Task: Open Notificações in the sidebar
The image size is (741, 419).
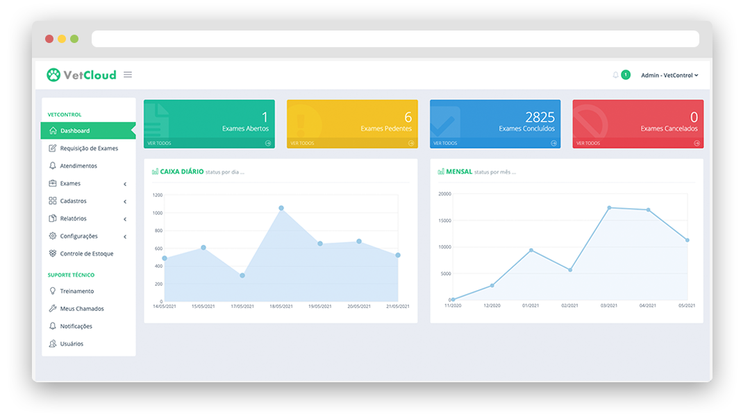Action: click(76, 326)
